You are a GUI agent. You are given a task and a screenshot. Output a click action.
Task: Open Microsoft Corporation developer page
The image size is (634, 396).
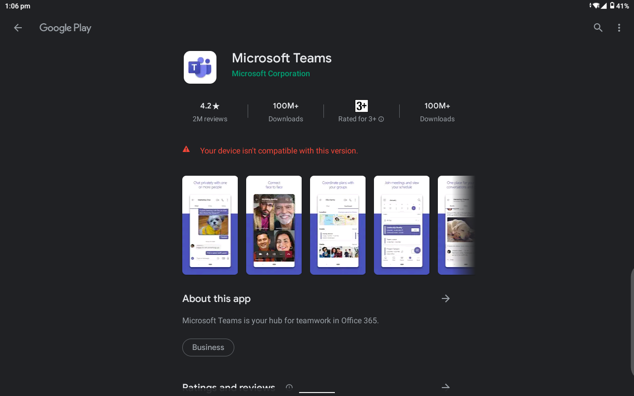coord(271,73)
